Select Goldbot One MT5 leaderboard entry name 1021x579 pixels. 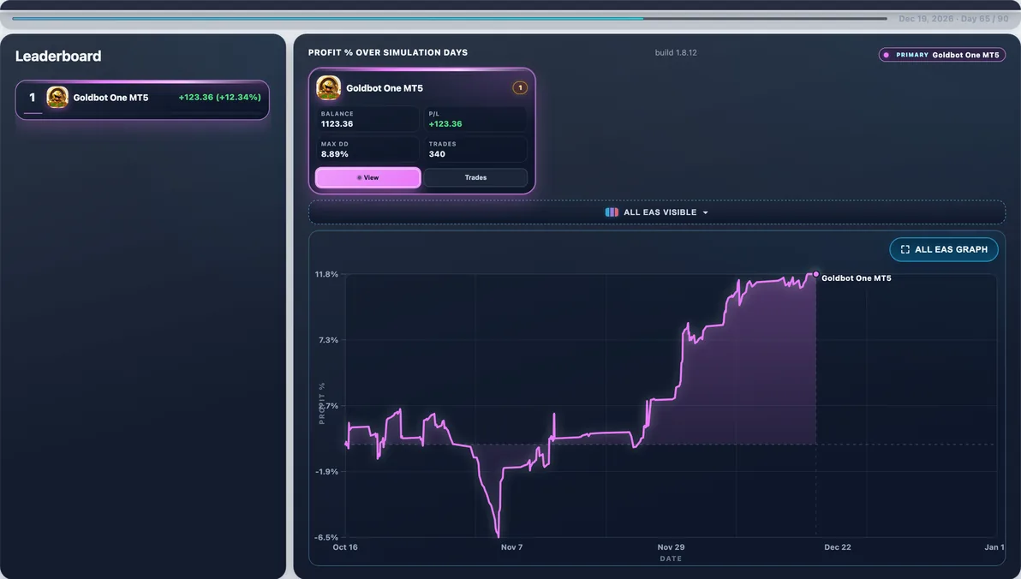coord(110,98)
